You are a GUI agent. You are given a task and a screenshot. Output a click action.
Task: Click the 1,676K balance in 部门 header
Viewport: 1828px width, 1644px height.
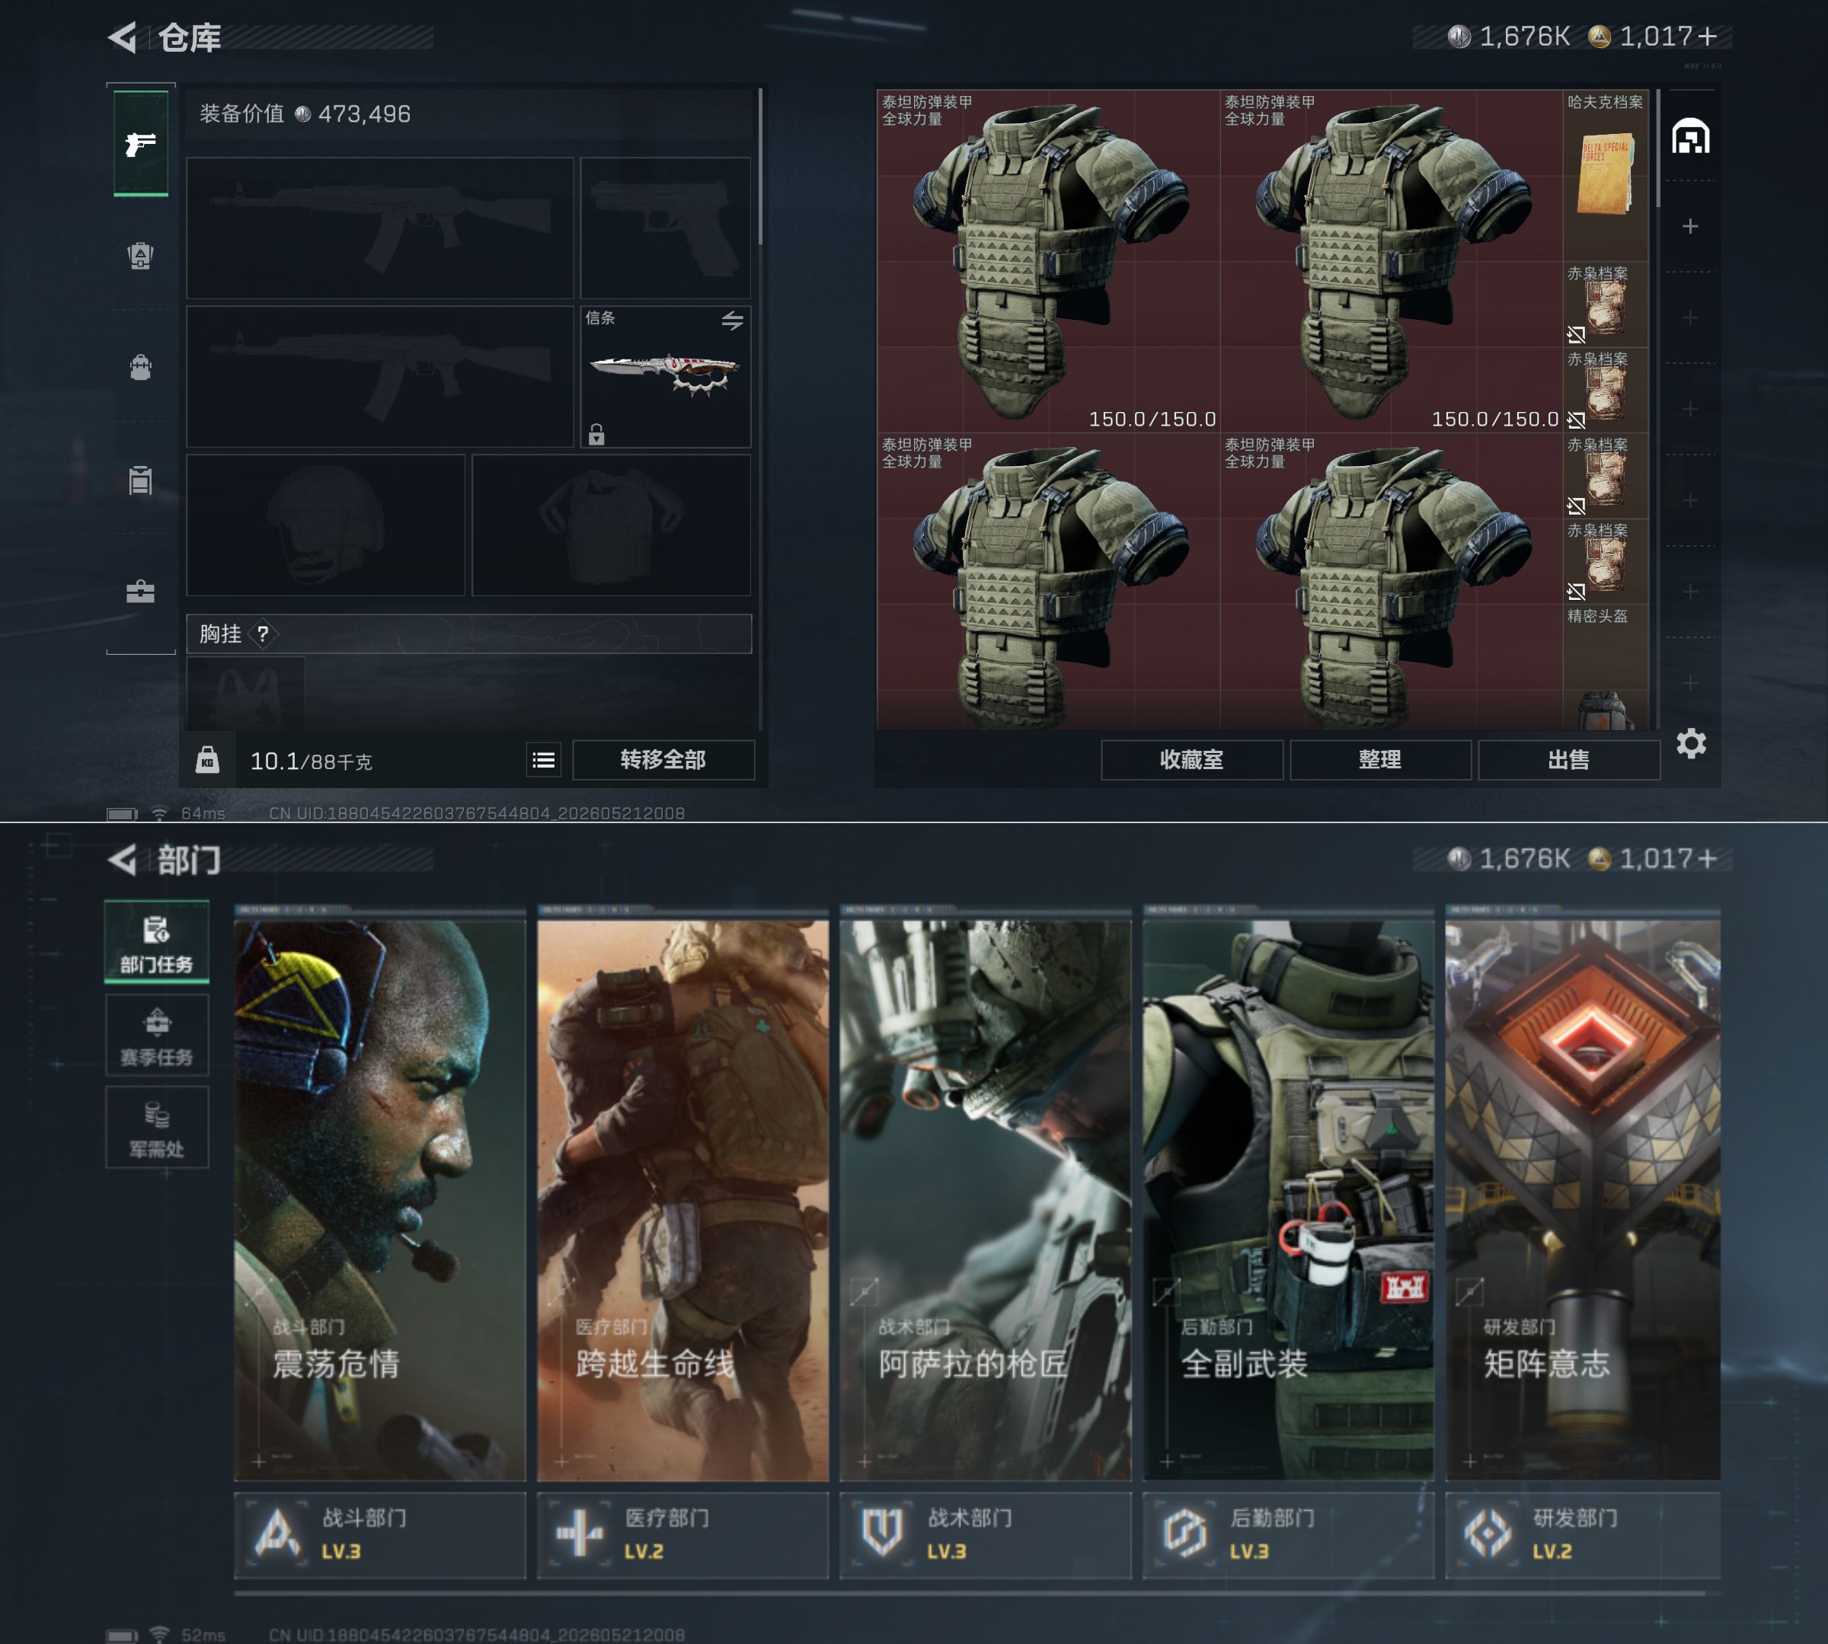pos(1524,858)
